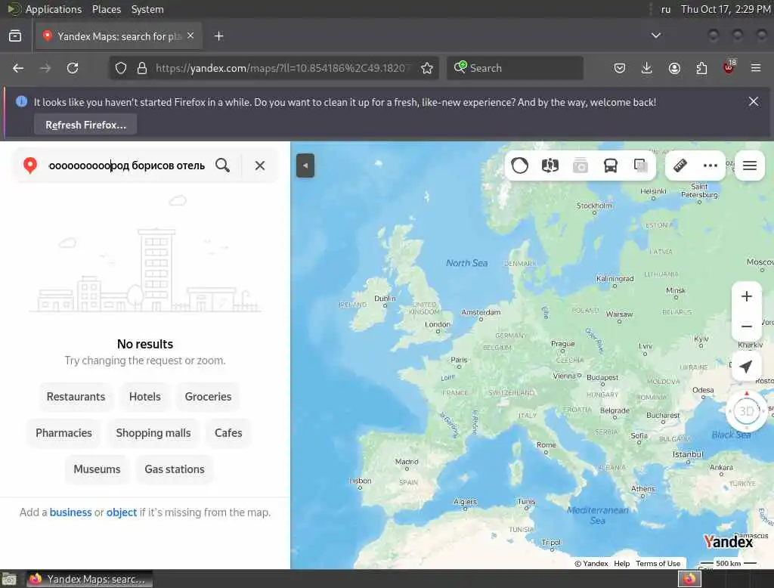The width and height of the screenshot is (774, 588).
Task: Click the show desktop icon in taskbar
Action: [x=9, y=579]
